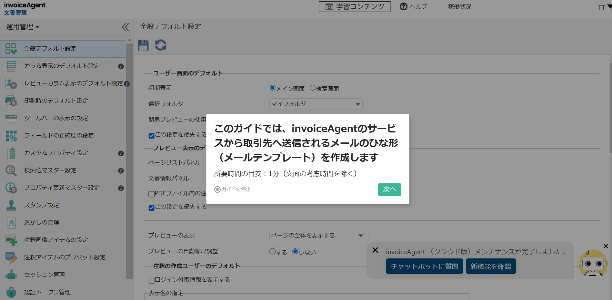This screenshot has width=612, height=300.
Task: Open the ヘルプ menu item
Action: point(414,6)
